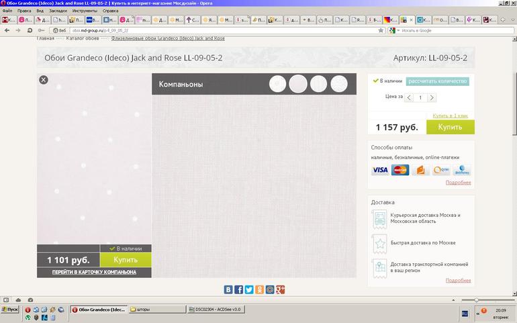Open the Инструменты menu
This screenshot has height=323, width=517.
coord(85,11)
